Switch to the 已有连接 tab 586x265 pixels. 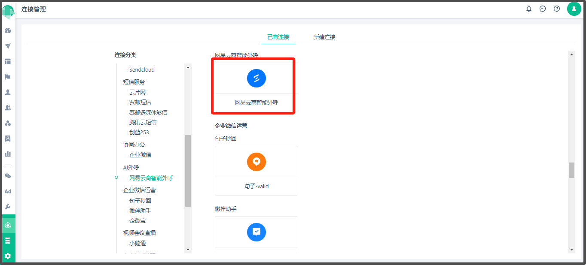[278, 37]
